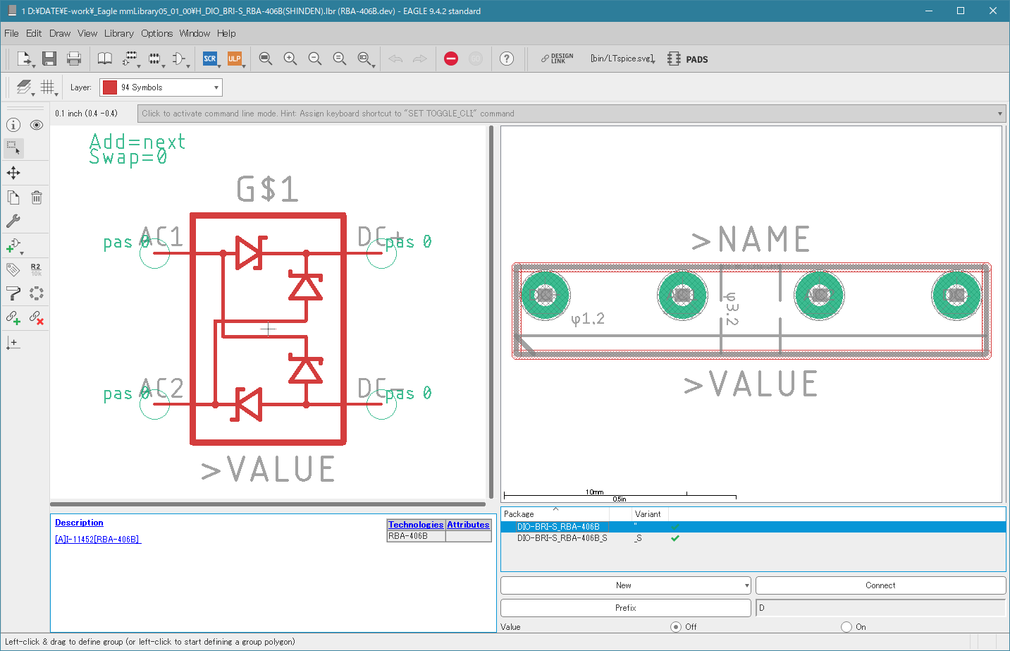This screenshot has width=1010, height=651.
Task: Toggle the Show eye icon tool
Action: [x=37, y=125]
